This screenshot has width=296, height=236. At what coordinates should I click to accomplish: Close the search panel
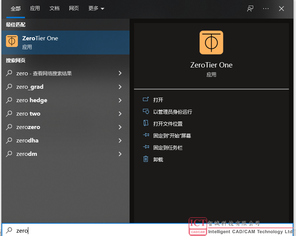[282, 8]
